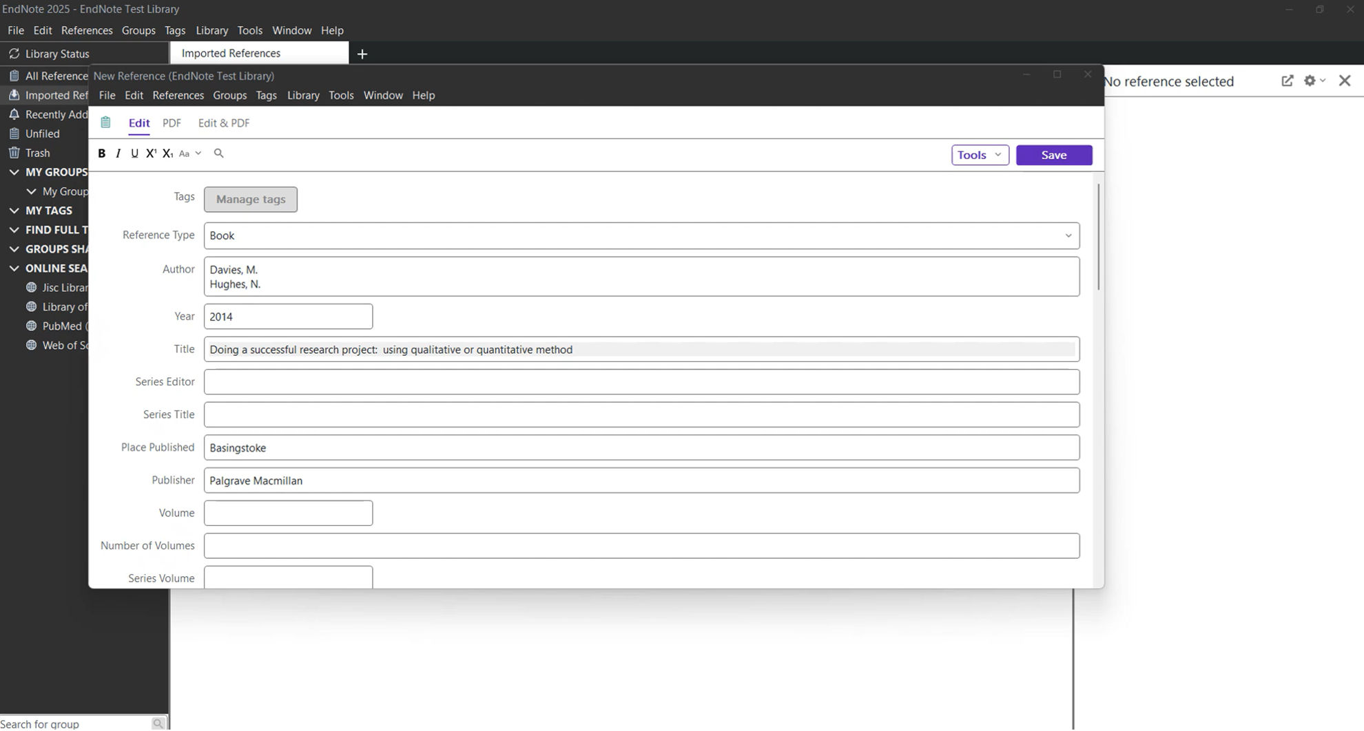
Task: Open the reference panel settings gear
Action: tap(1314, 81)
